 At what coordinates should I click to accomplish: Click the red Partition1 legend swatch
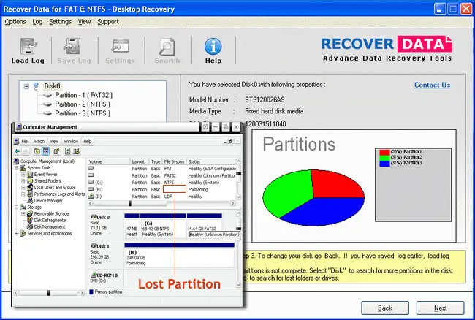coord(384,152)
